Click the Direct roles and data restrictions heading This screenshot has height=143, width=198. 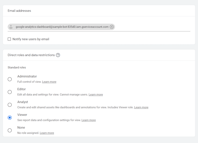31,55
